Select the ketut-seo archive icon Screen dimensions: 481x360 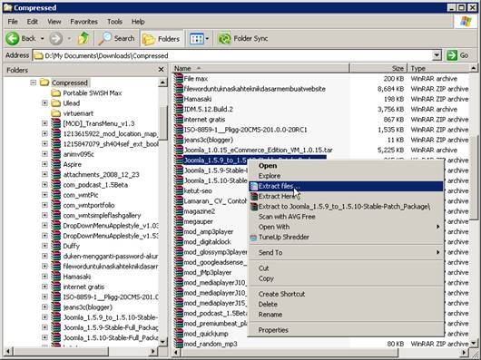coord(178,190)
